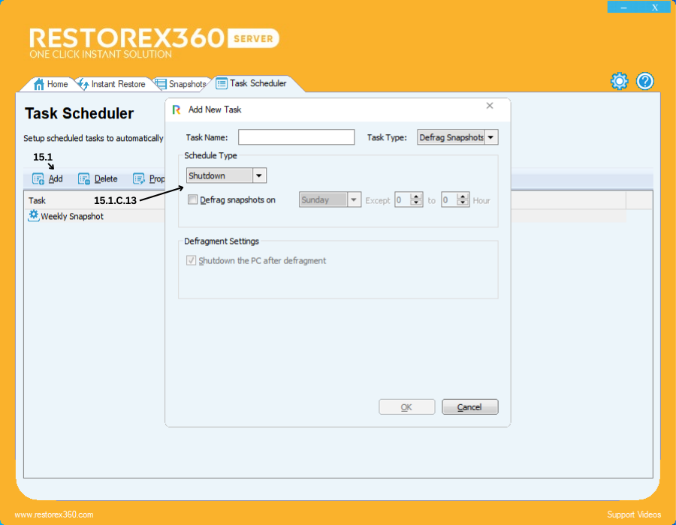Screen dimensions: 676x525
Task: Increase the 'to' end hour spinner
Action: 463,196
